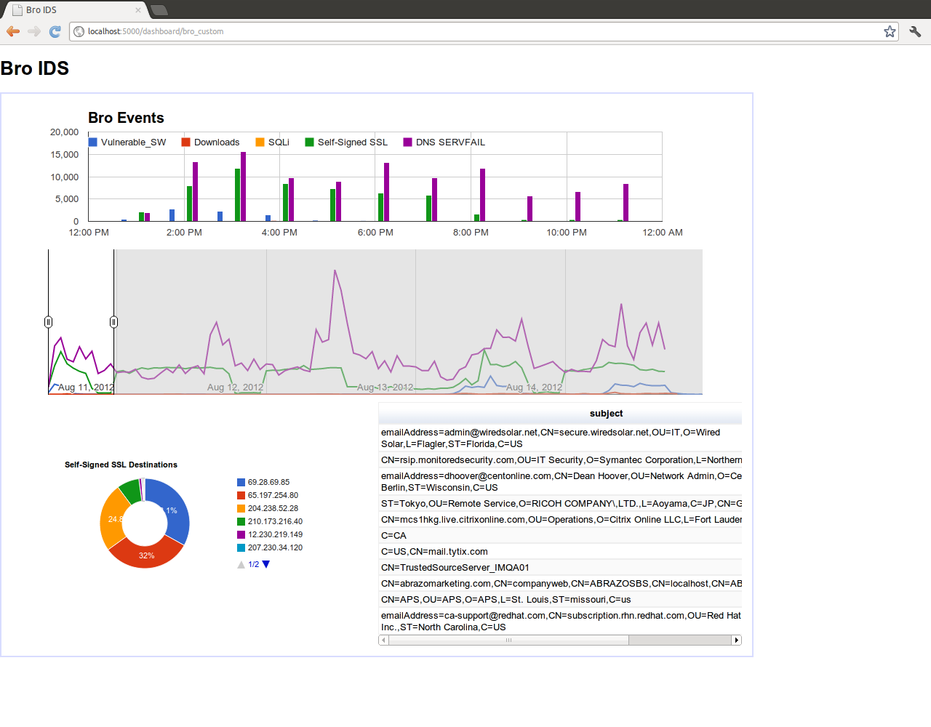Click the right arrow on the subject table scrollbar
The image size is (931, 727).
click(737, 640)
